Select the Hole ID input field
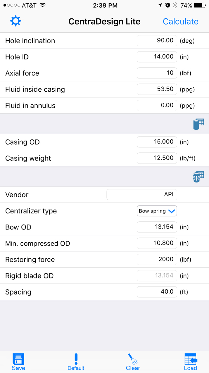The width and height of the screenshot is (209, 373). pyautogui.click(x=157, y=57)
